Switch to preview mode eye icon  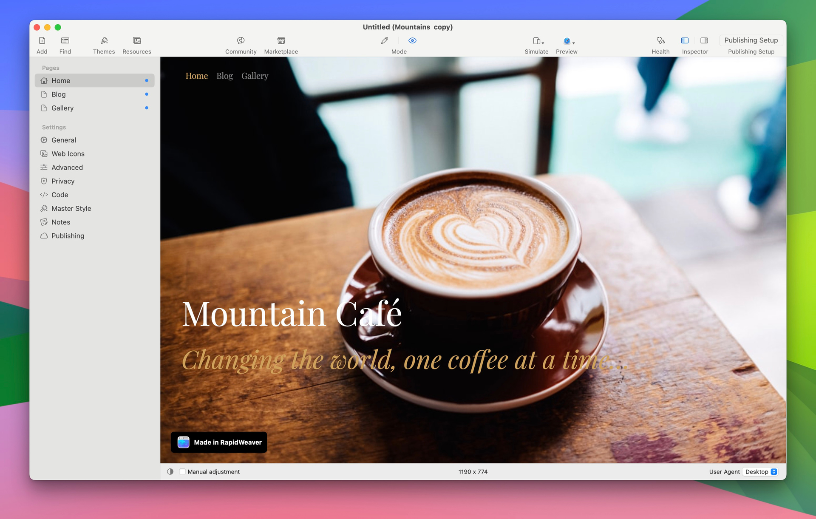tap(412, 41)
